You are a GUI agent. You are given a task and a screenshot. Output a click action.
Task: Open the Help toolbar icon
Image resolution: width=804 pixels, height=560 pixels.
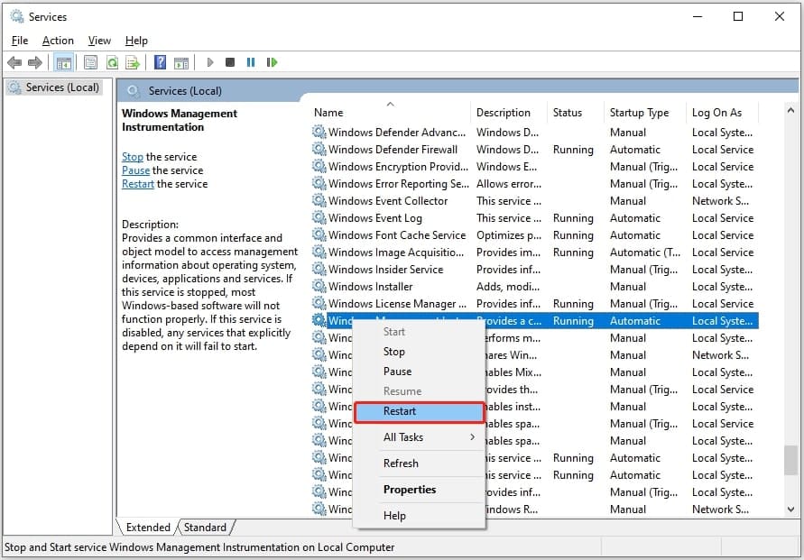(160, 62)
